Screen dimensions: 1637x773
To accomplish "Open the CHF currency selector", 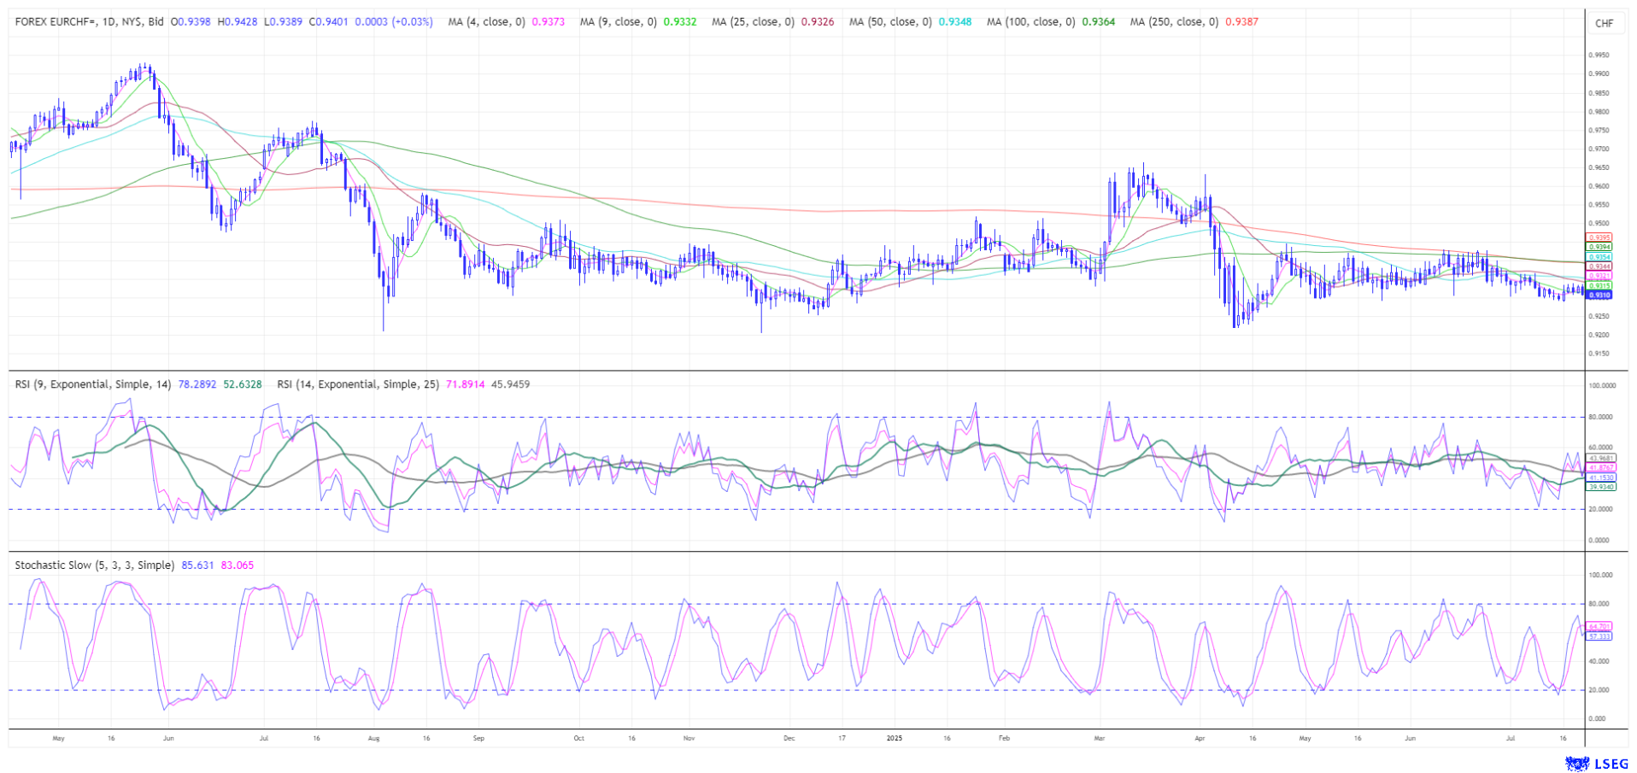I will pyautogui.click(x=1604, y=23).
